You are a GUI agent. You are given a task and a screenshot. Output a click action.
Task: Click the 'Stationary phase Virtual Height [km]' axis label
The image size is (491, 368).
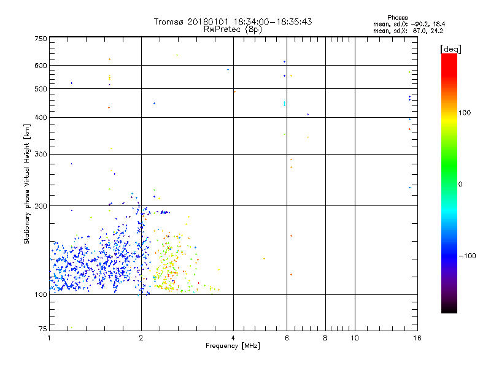tap(26, 185)
